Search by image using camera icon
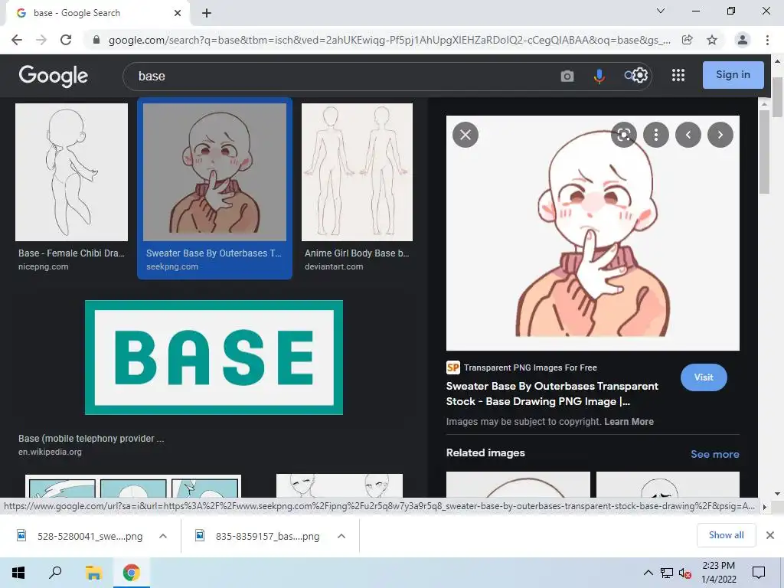 tap(567, 76)
